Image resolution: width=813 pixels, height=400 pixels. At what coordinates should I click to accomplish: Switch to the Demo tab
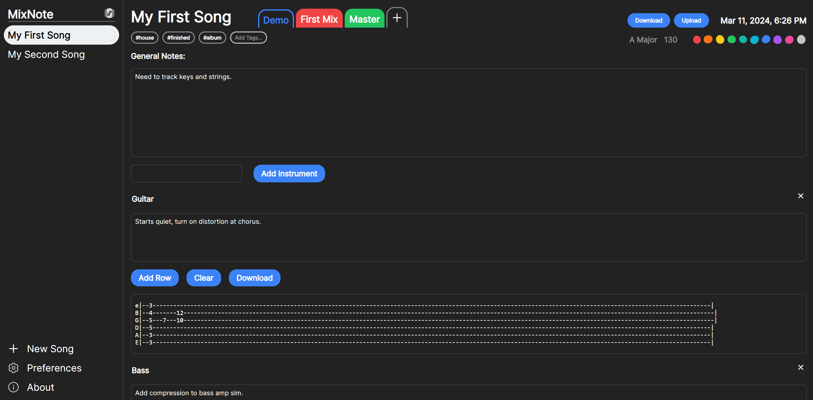coord(276,19)
